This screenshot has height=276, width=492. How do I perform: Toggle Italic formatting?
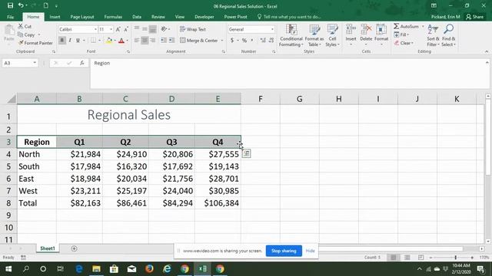(70, 41)
